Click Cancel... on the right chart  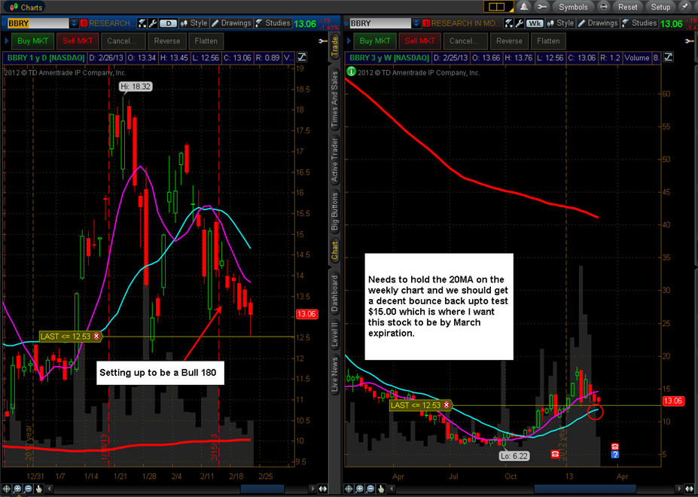coord(465,41)
